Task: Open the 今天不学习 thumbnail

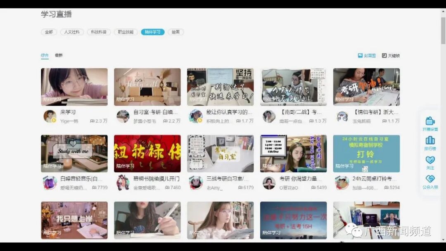Action: tap(294, 87)
